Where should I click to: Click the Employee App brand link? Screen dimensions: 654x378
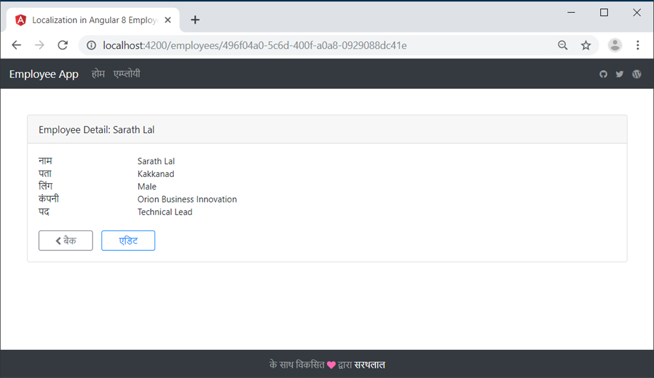pos(44,74)
